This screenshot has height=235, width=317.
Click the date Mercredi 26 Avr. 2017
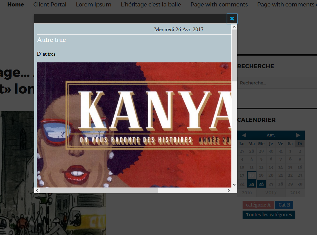179,30
